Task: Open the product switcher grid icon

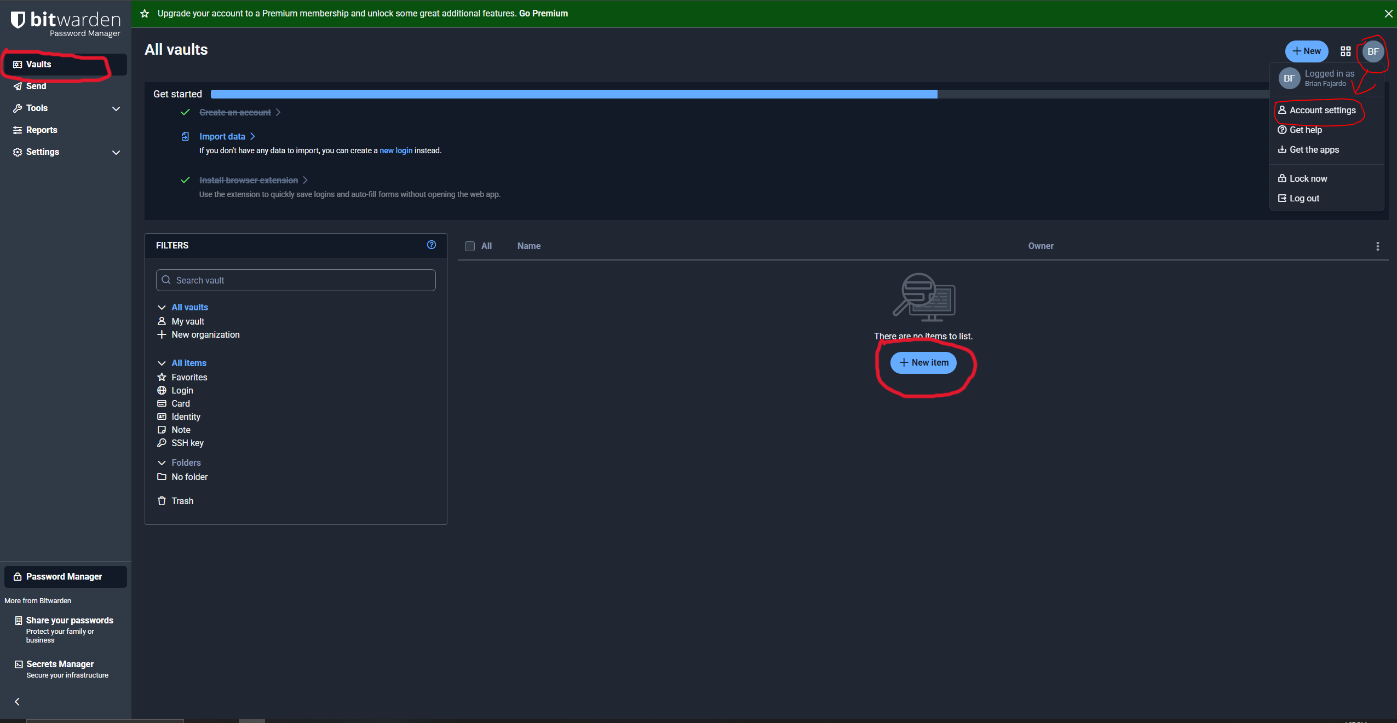Action: pyautogui.click(x=1346, y=51)
